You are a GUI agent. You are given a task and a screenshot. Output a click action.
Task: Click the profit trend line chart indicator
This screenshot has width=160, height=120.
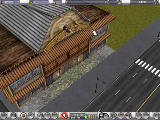(x=39, y=2)
